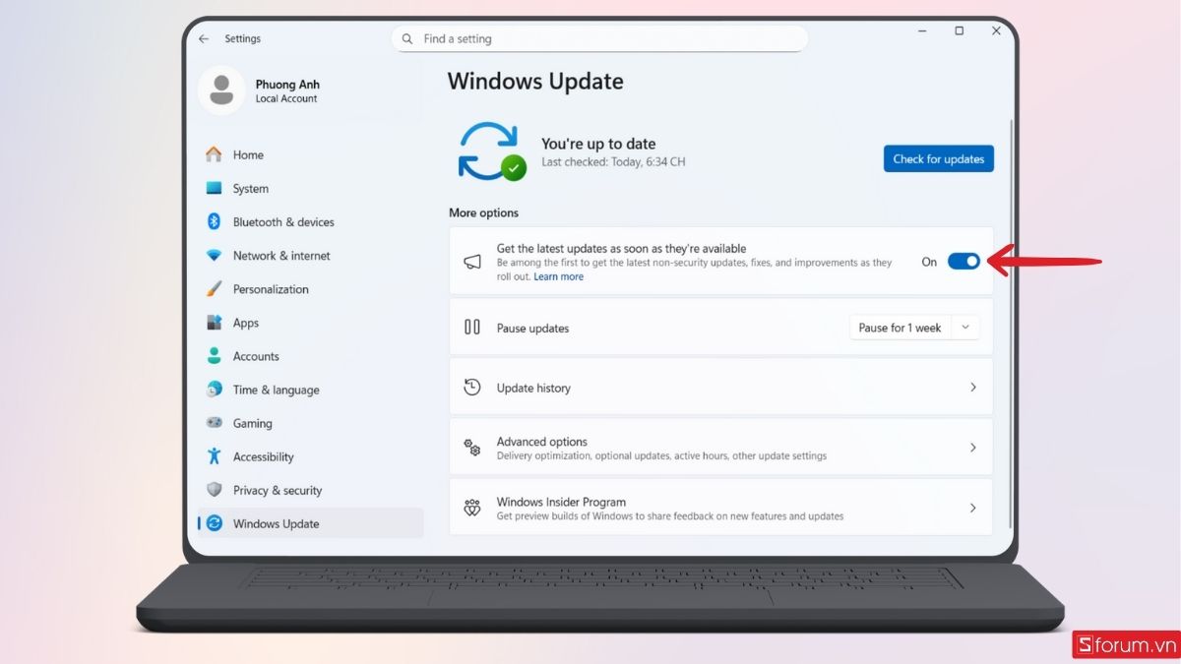
Task: Focus the Find a setting search box
Action: click(x=599, y=38)
